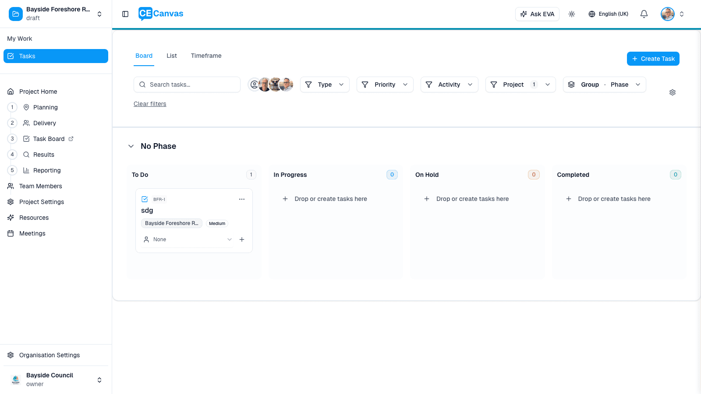Viewport: 701px width, 394px height.
Task: Open the Ask EVA assistant
Action: tap(537, 14)
